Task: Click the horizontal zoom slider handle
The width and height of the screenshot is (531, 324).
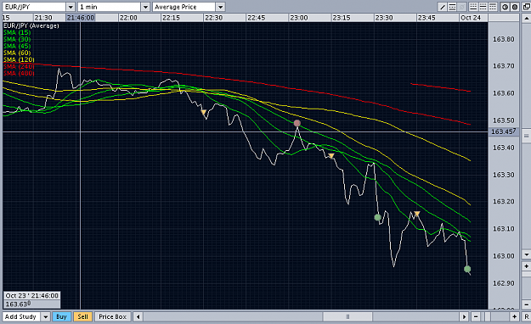Action: click(488, 316)
